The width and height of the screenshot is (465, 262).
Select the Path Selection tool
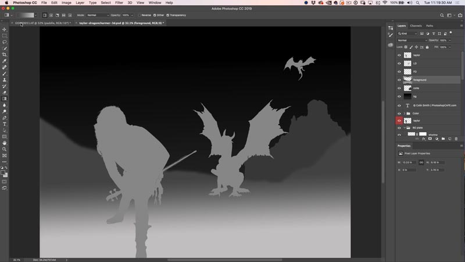pos(5,130)
